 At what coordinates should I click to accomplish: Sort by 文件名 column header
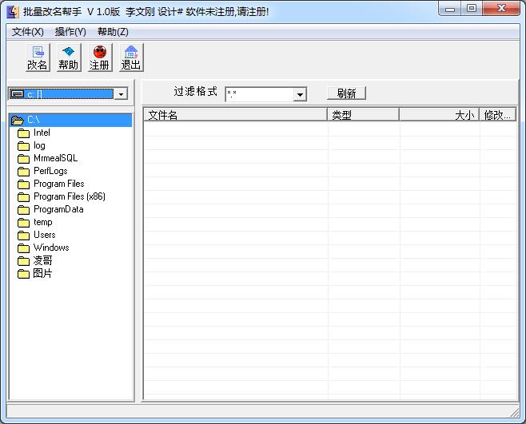pyautogui.click(x=236, y=115)
